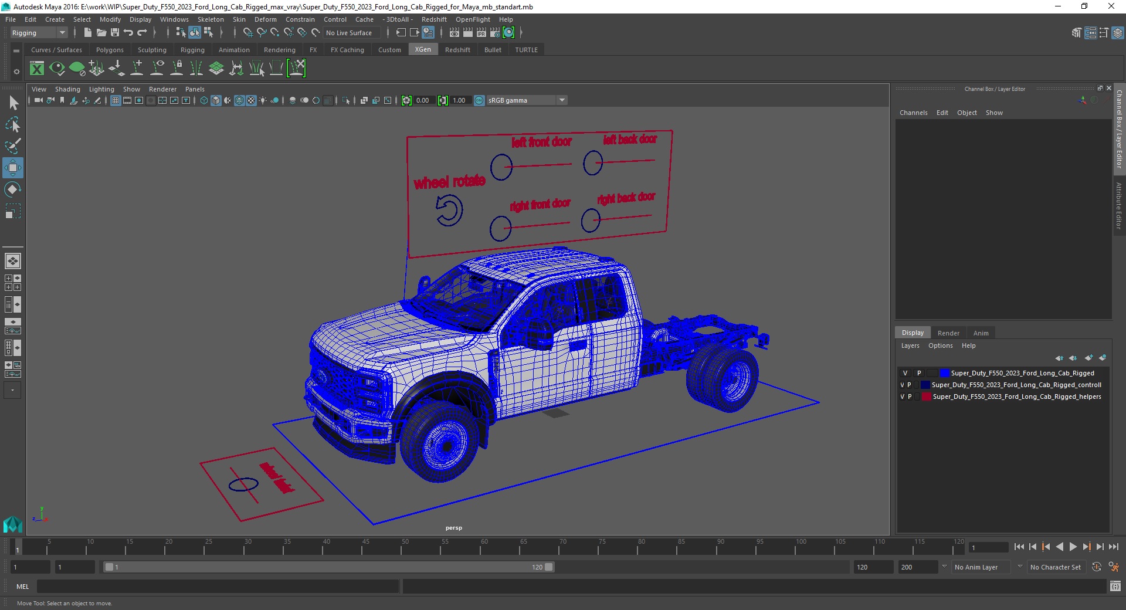The image size is (1126, 610).
Task: Open the sRGB gamma view transform dropdown
Action: click(x=526, y=100)
